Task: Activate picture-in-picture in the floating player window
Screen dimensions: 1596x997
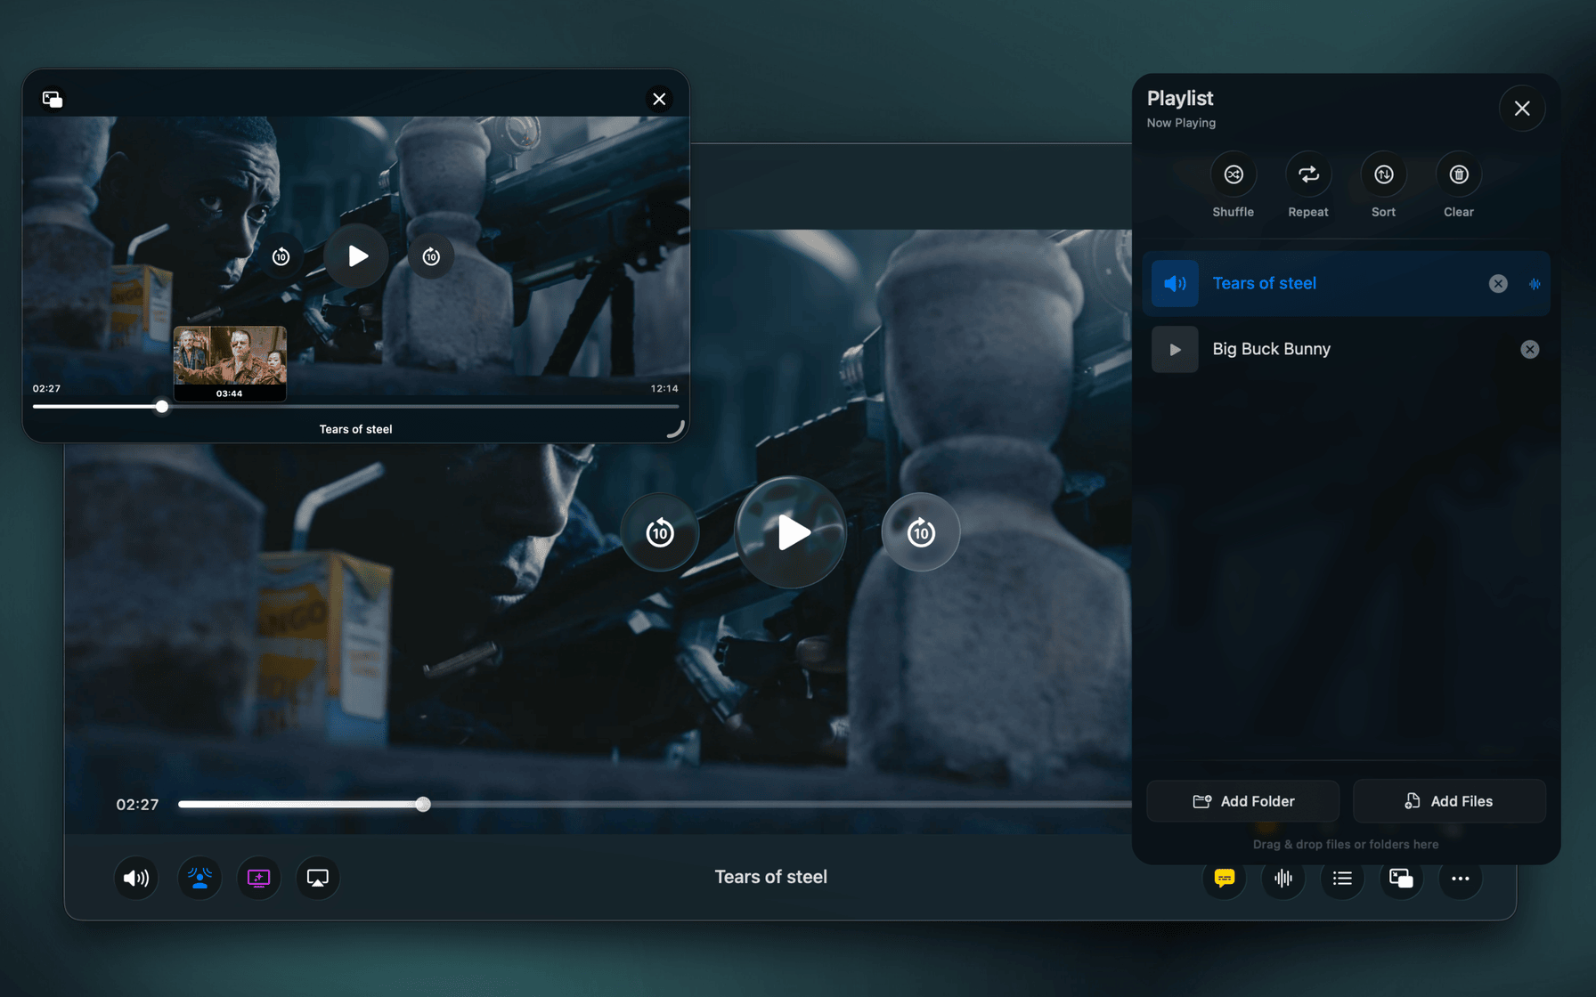Action: tap(52, 98)
